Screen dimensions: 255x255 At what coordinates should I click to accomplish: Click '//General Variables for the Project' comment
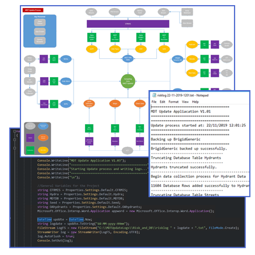68,186
